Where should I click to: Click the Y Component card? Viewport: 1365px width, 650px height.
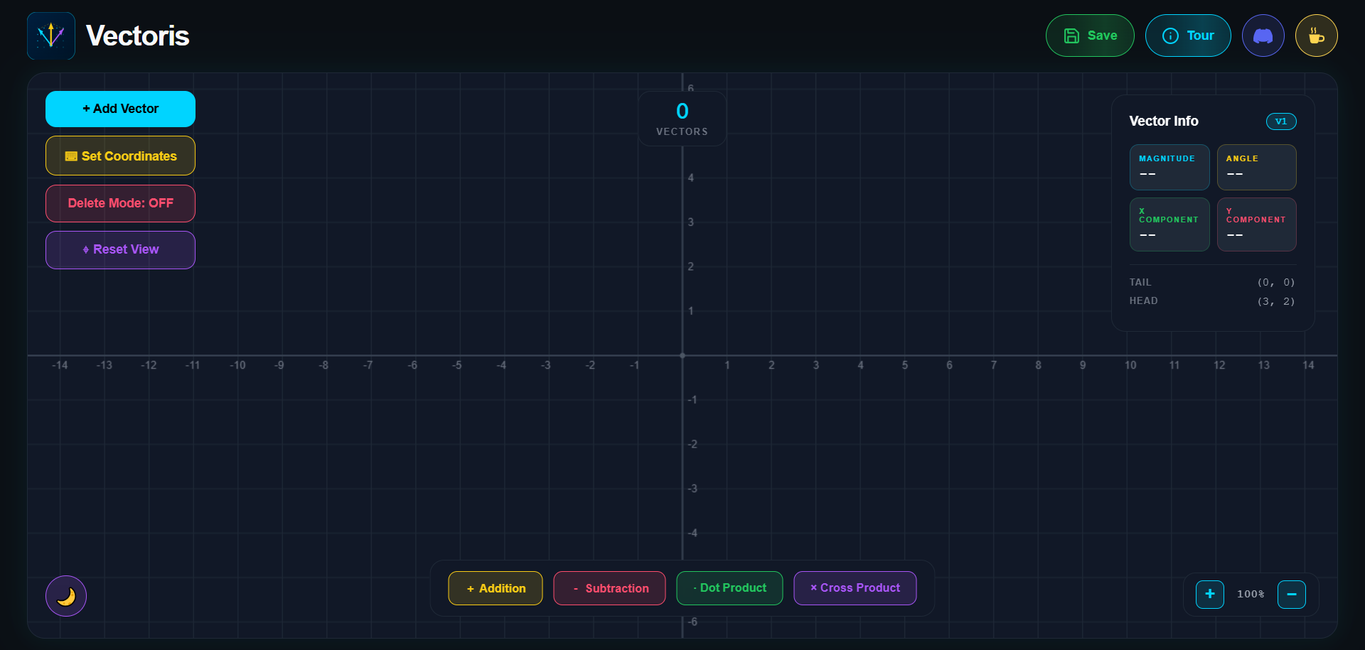[1256, 224]
